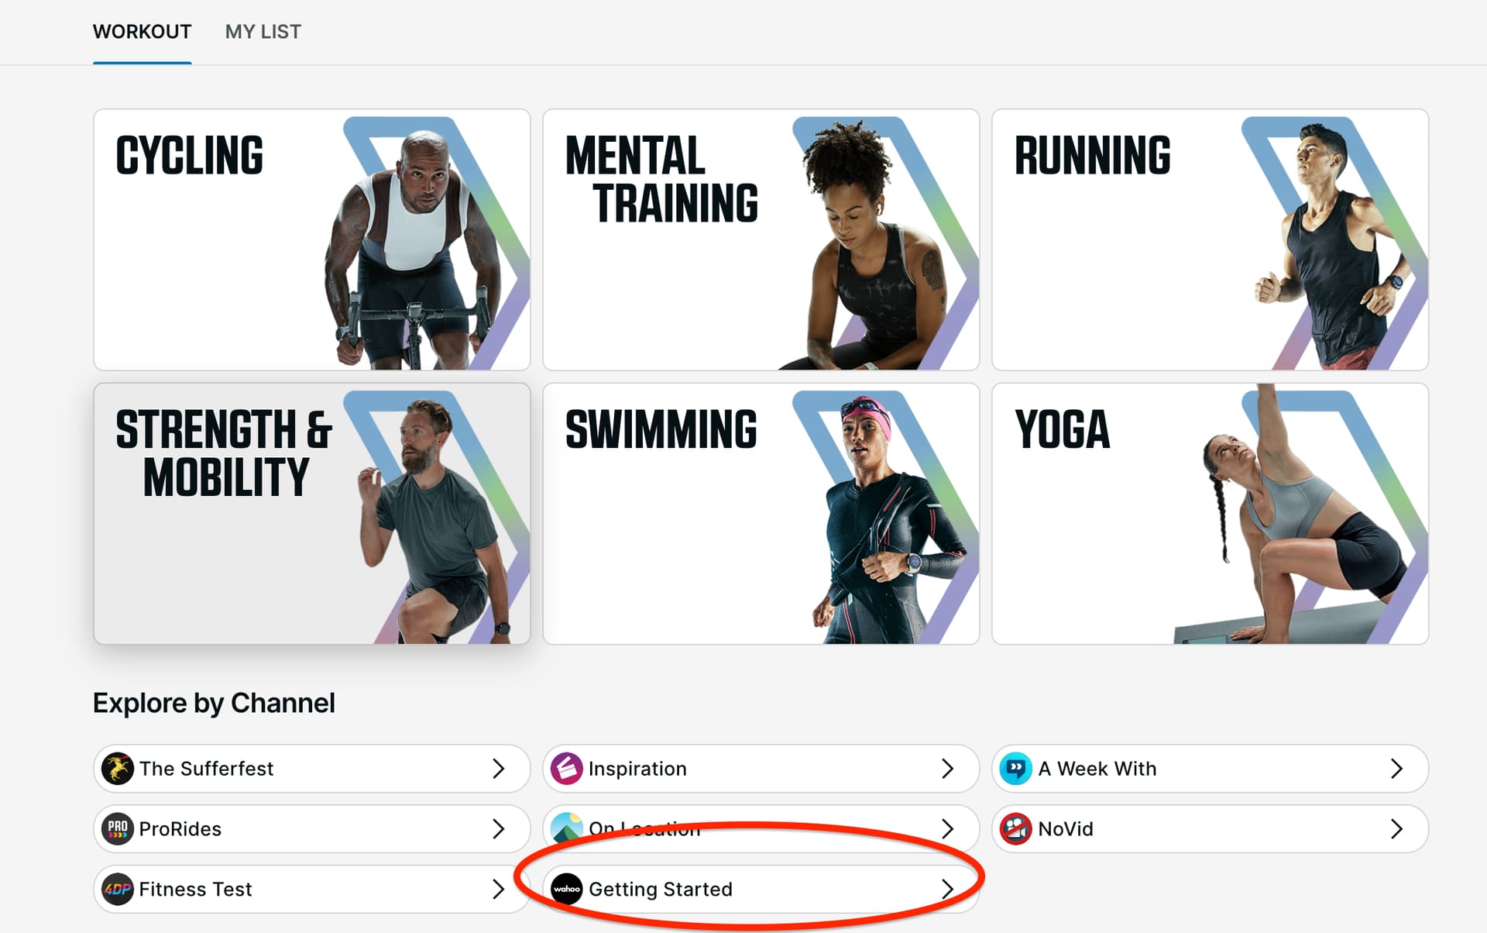Image resolution: width=1487 pixels, height=933 pixels.
Task: Click the Inspiration channel pink icon
Action: pyautogui.click(x=567, y=769)
